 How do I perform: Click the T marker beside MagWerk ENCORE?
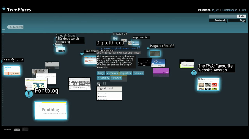coord(148,48)
